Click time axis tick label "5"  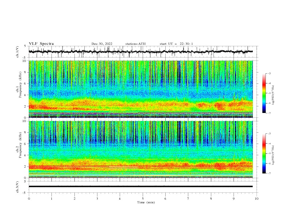click(143, 199)
